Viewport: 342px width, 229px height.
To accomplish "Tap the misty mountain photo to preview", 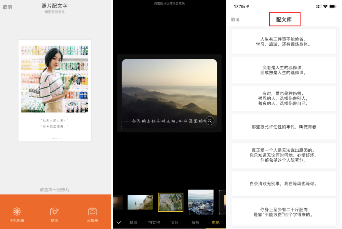I will (169, 89).
